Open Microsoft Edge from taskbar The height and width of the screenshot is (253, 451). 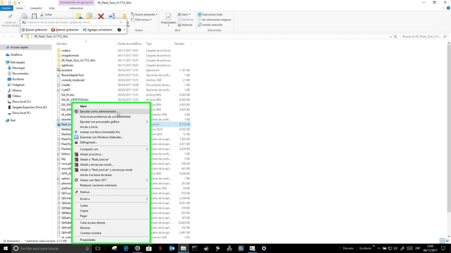point(126,248)
